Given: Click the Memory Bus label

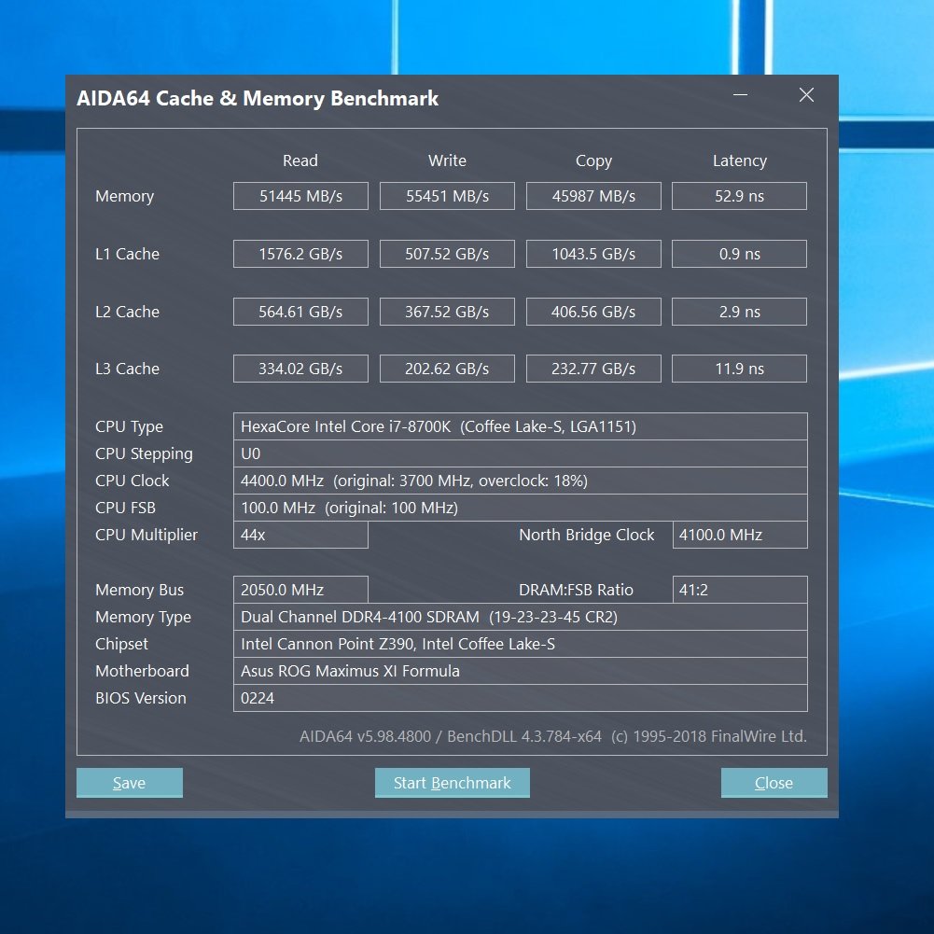Looking at the screenshot, I should pyautogui.click(x=140, y=591).
